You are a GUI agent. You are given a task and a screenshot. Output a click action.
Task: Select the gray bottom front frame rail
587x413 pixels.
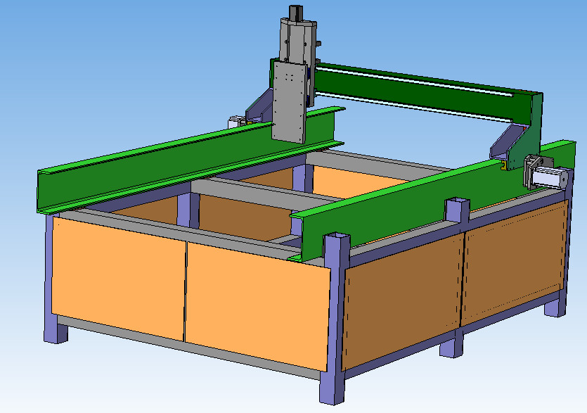tap(189, 347)
